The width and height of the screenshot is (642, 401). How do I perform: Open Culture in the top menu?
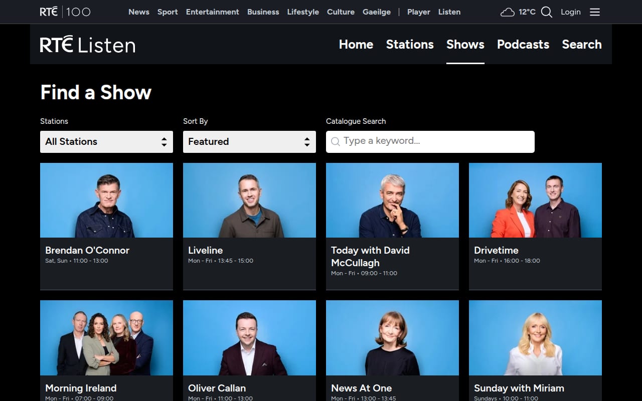pyautogui.click(x=341, y=12)
